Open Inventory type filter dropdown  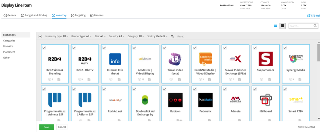[57, 36]
